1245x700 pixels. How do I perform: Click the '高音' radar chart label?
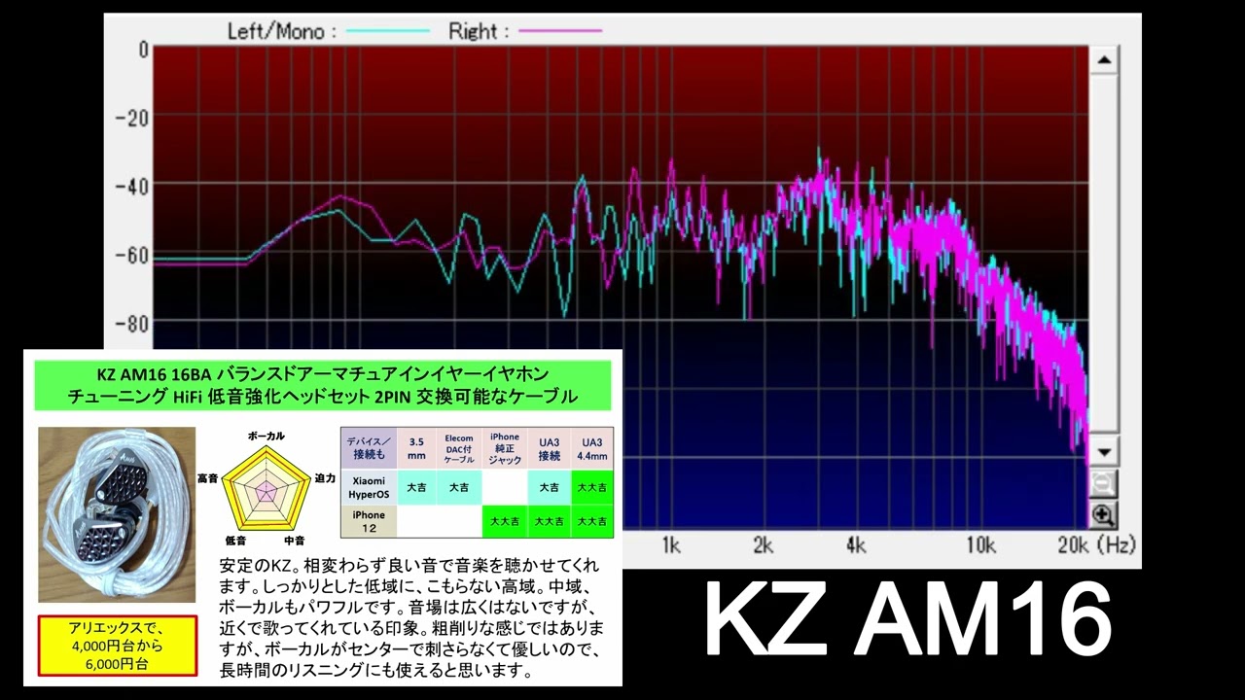pyautogui.click(x=208, y=478)
